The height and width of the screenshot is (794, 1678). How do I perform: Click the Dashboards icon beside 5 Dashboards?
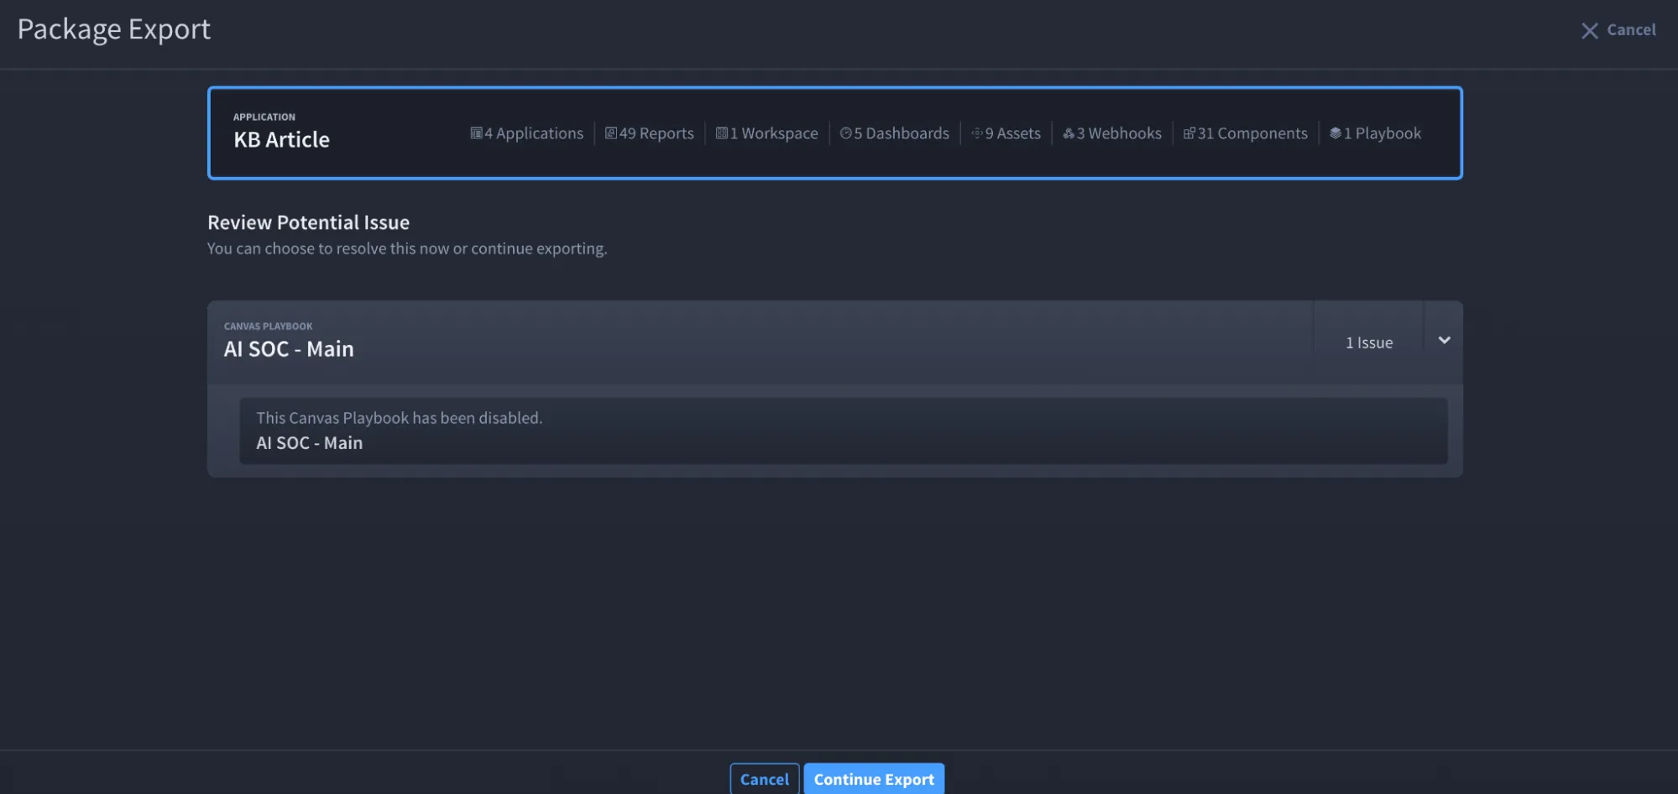[845, 133]
